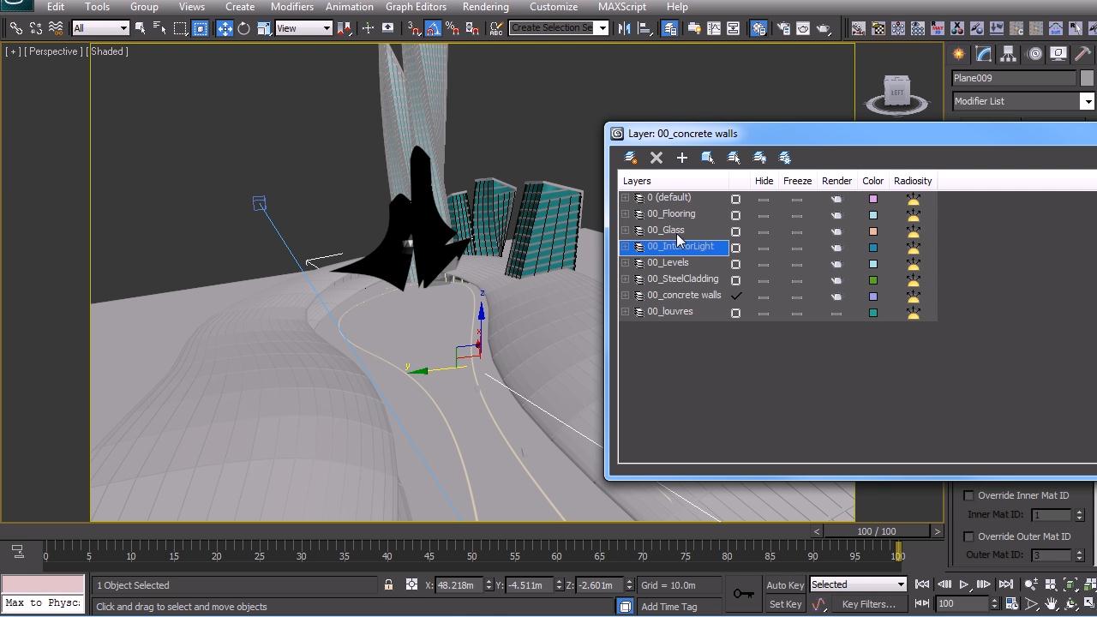
Task: Choose Rectangular Selection Region tool
Action: tap(180, 28)
